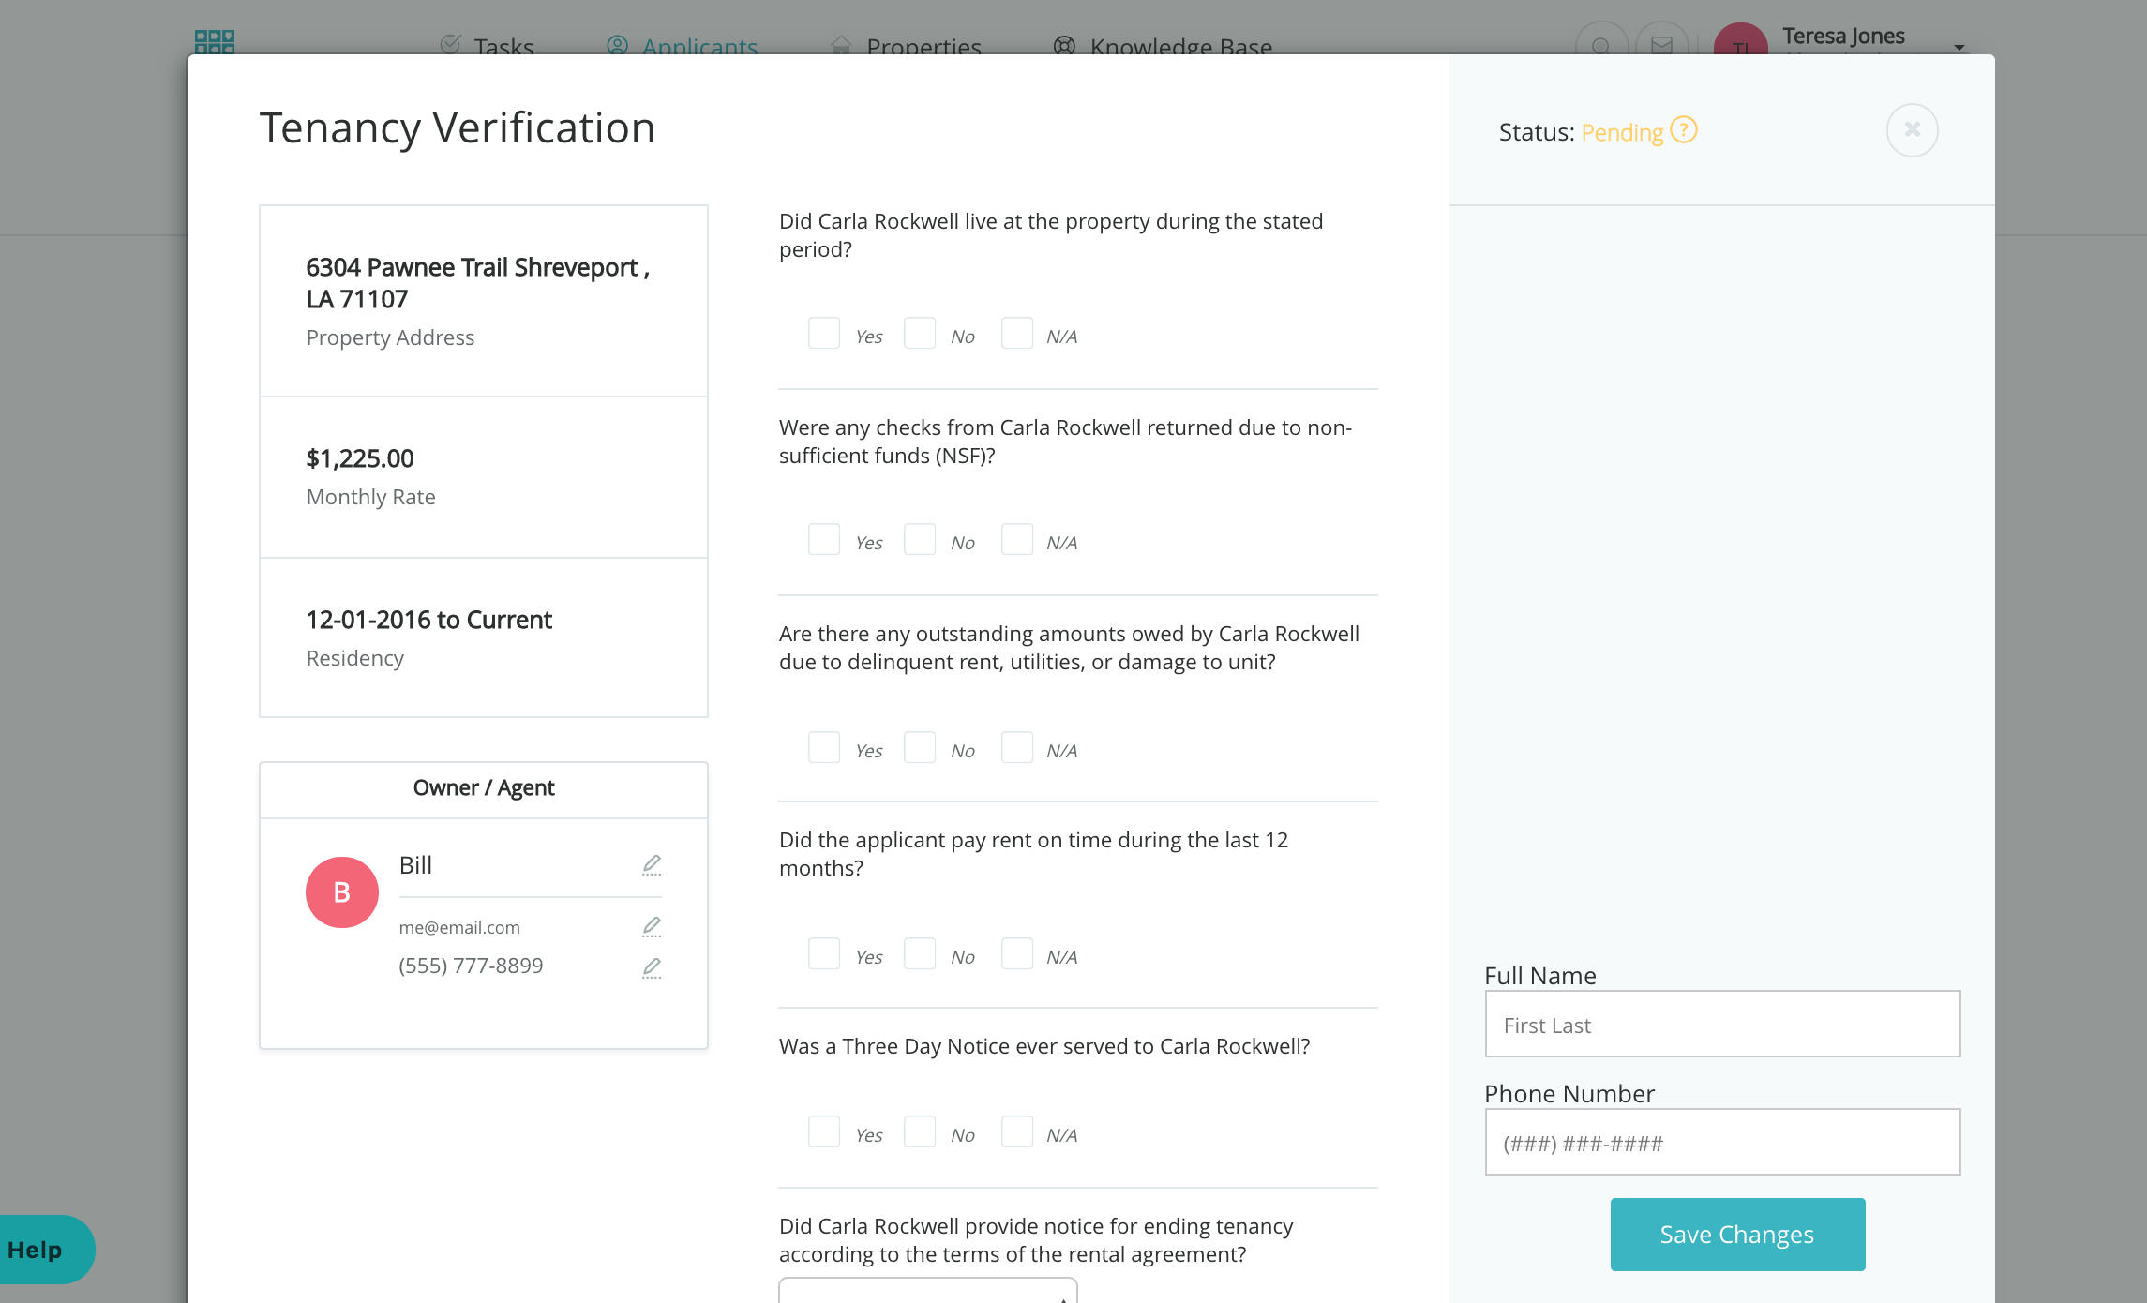Close the Tenancy Verification dialog with X
Viewport: 2147px width, 1303px height.
pos(1912,130)
